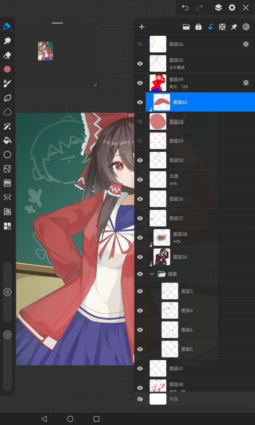Select the eyedropper brush tool
The image size is (255, 425).
tap(7, 83)
